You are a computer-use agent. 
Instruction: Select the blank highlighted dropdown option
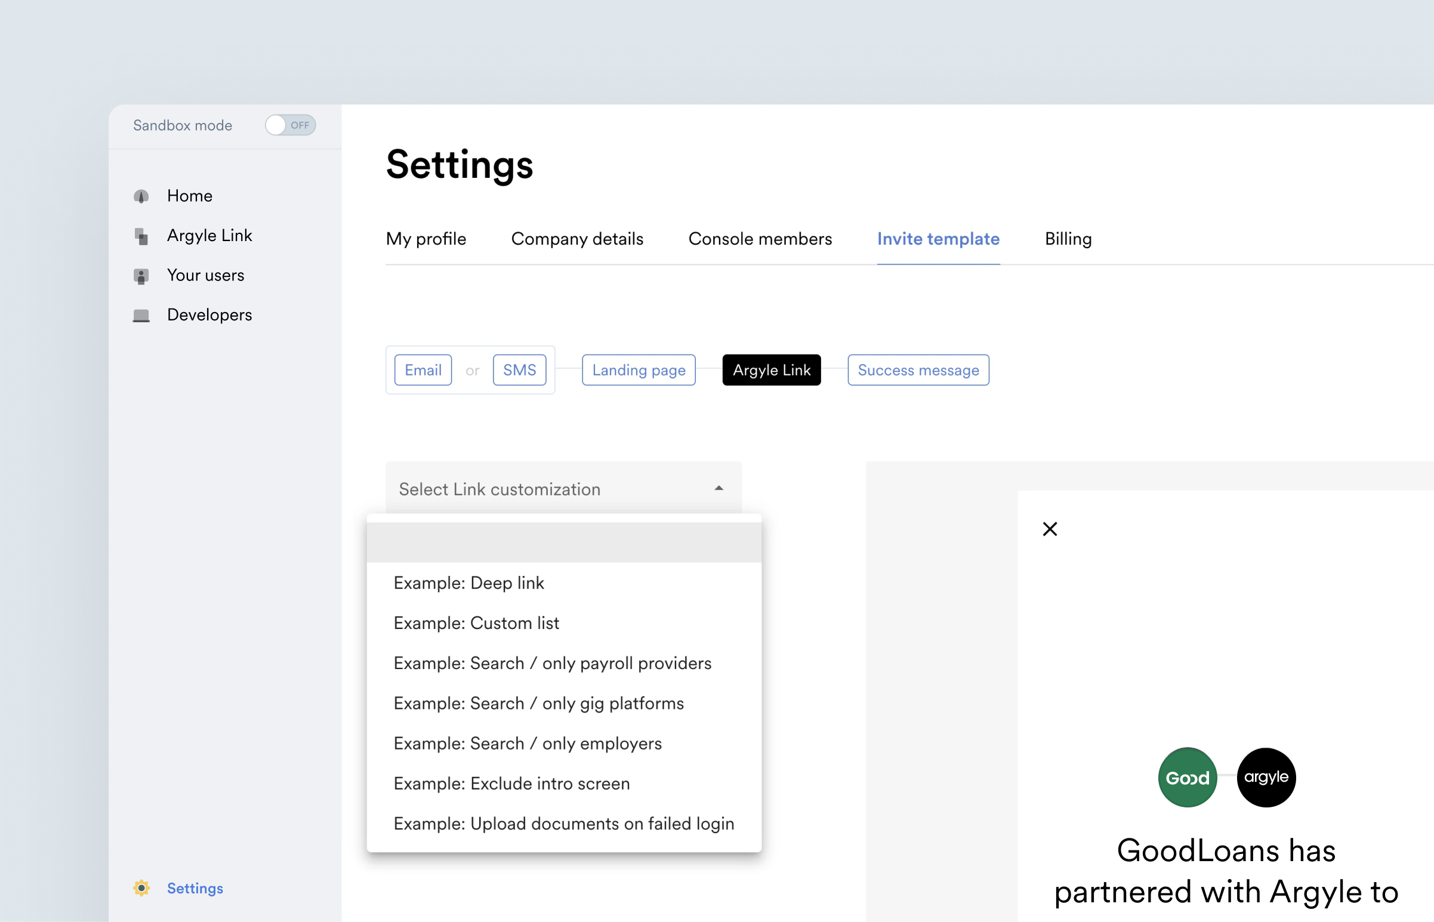(563, 542)
